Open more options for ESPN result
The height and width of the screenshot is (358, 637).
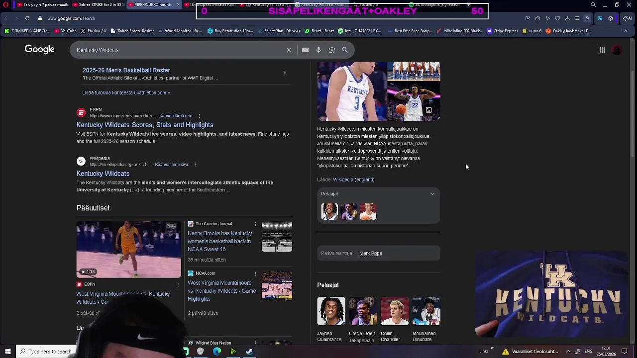coord(200,116)
